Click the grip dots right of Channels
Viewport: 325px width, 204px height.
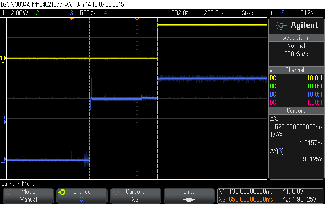(321, 70)
